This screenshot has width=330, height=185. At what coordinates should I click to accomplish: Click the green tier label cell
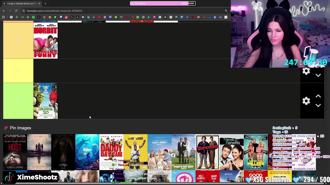pos(18,101)
